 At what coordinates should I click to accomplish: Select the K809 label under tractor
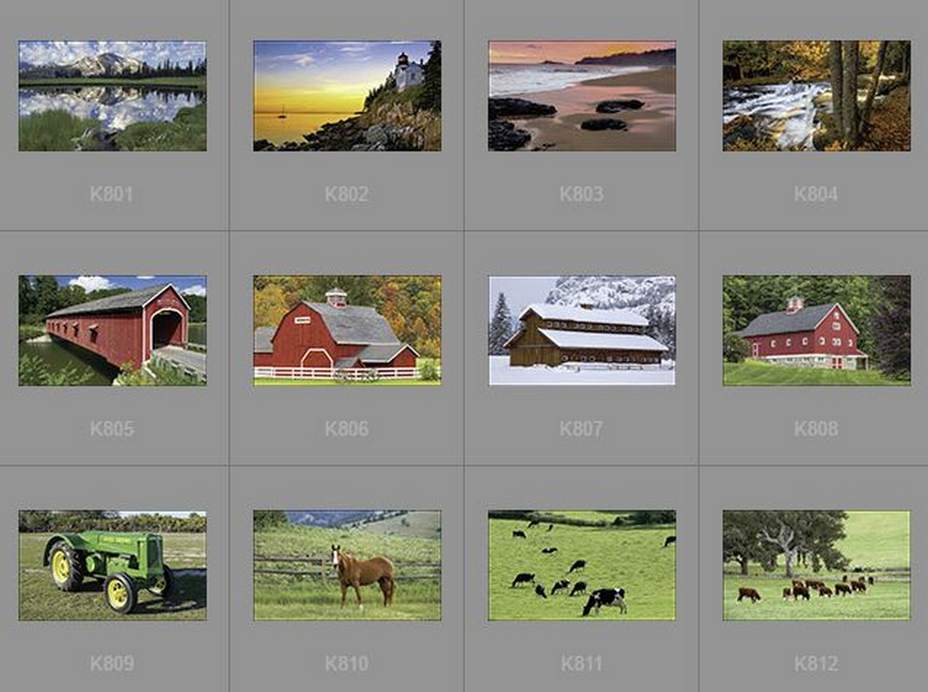tap(111, 663)
